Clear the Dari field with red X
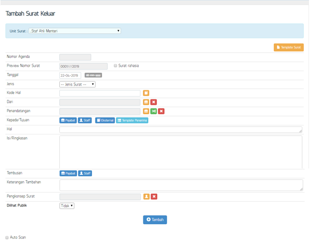 pyautogui.click(x=154, y=102)
